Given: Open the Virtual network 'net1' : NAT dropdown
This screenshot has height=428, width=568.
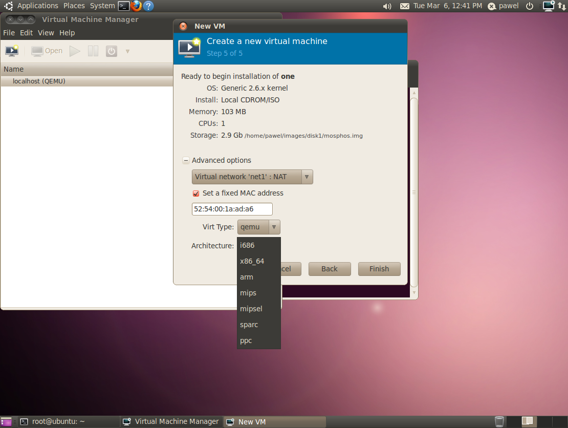Looking at the screenshot, I should coord(252,177).
